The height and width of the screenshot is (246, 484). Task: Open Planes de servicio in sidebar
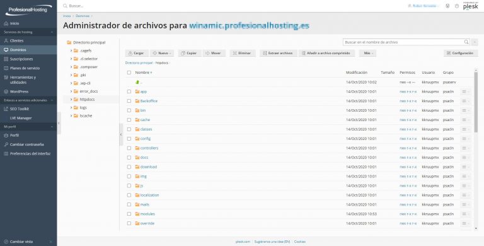(25, 68)
